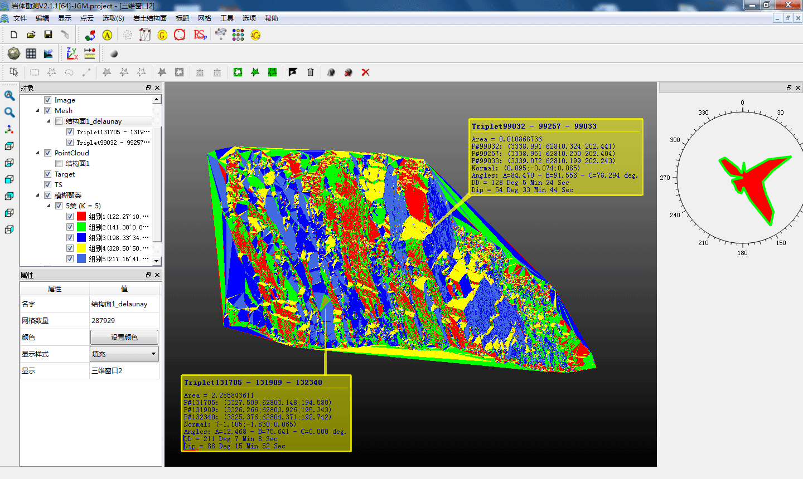Screen dimensions: 803x479
Task: Open the 岩土结构面 menu
Action: [x=149, y=18]
